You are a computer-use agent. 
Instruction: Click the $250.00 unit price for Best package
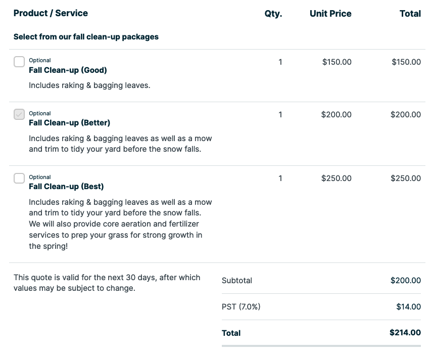(337, 179)
